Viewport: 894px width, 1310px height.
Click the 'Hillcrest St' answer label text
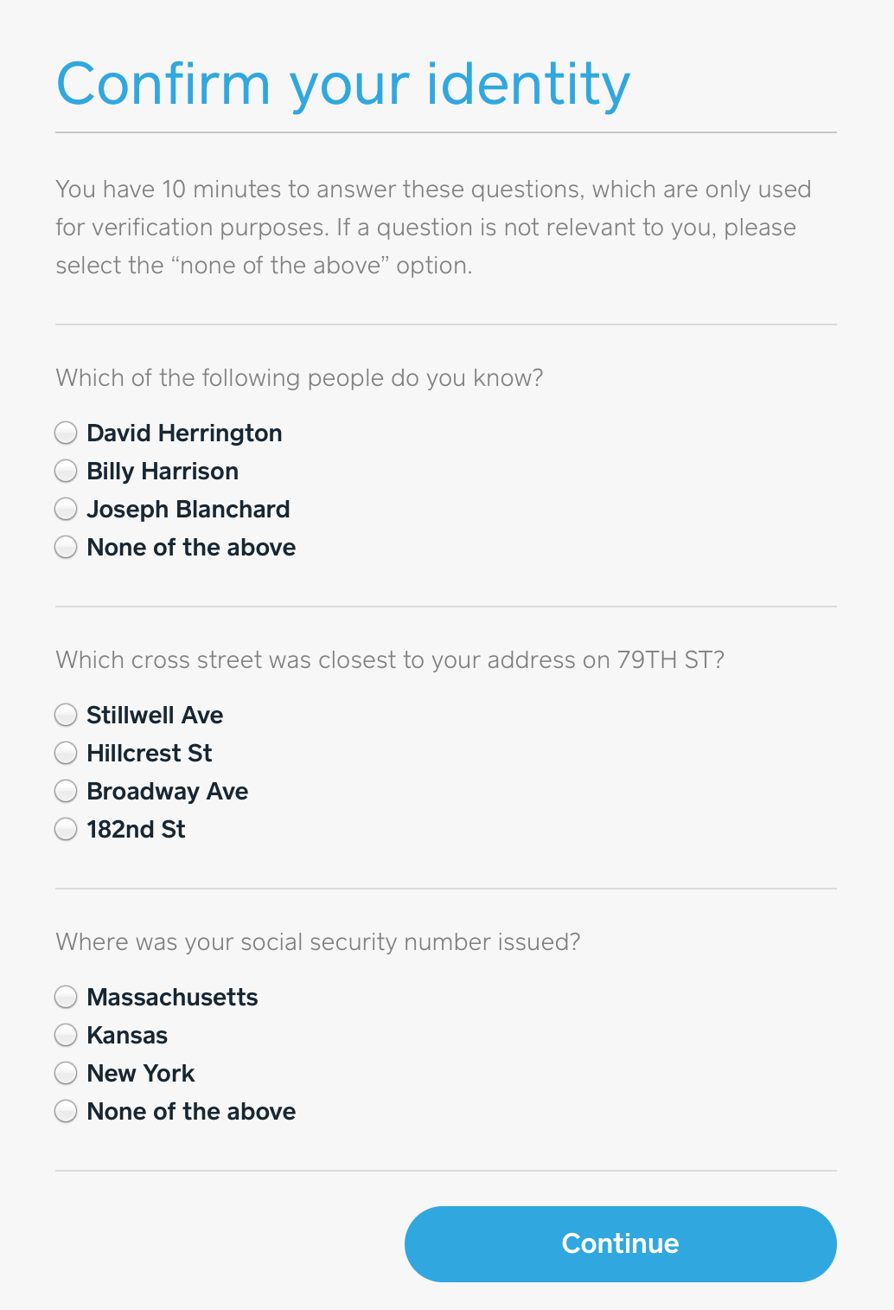pyautogui.click(x=148, y=753)
